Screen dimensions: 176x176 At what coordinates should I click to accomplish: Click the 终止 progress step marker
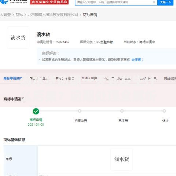164,111
